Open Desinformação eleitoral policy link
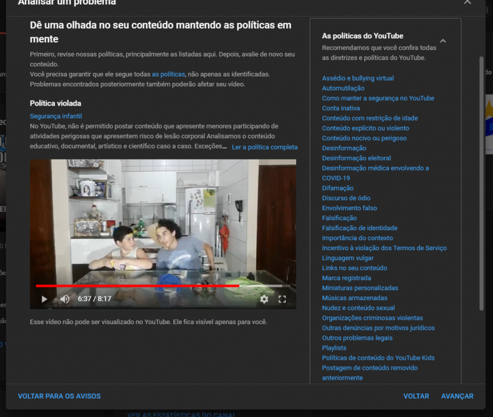The width and height of the screenshot is (493, 417). pyautogui.click(x=356, y=158)
